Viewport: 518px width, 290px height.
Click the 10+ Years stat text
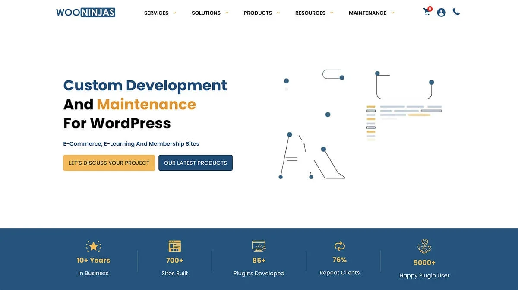93,260
